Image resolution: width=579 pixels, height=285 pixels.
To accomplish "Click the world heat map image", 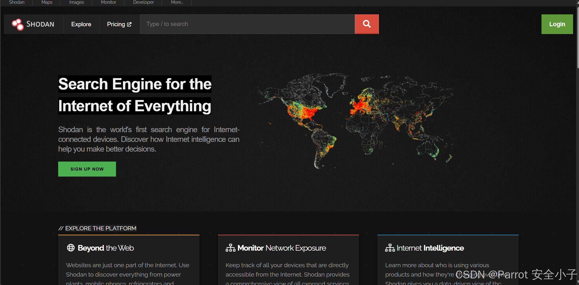I will pos(355,121).
